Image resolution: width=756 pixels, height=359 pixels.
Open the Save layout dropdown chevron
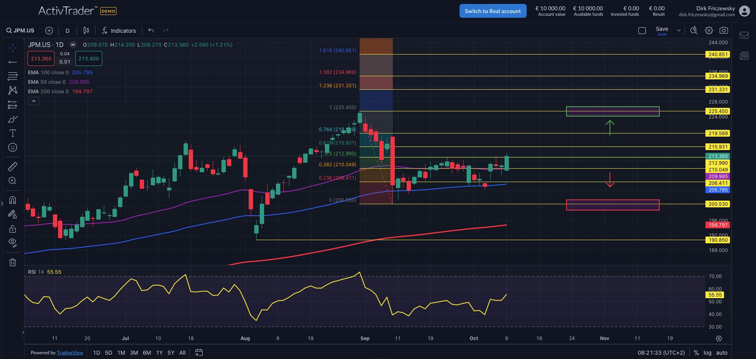point(679,30)
